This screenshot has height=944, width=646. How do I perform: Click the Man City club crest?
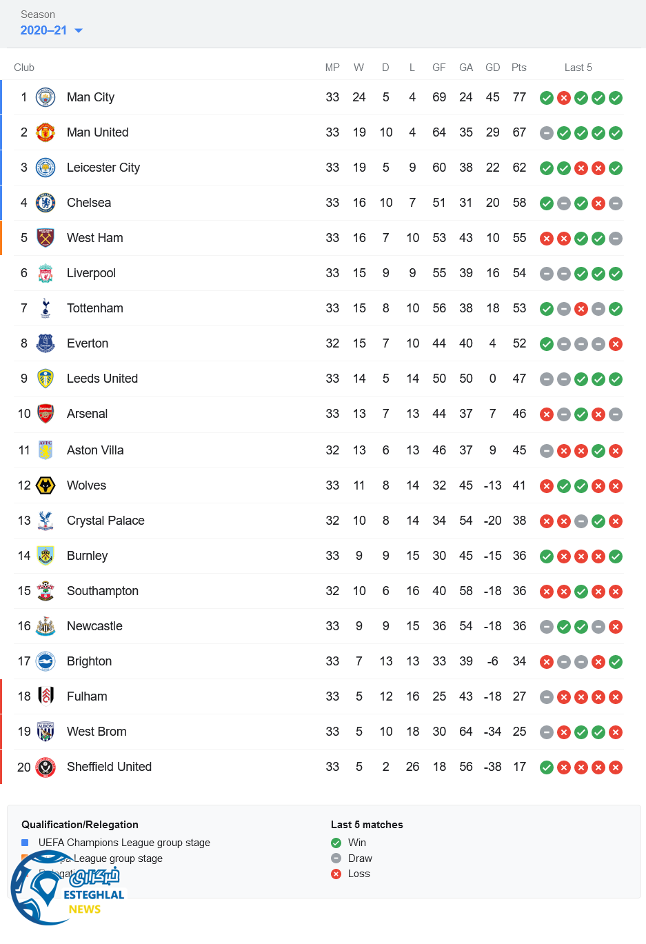click(x=46, y=97)
